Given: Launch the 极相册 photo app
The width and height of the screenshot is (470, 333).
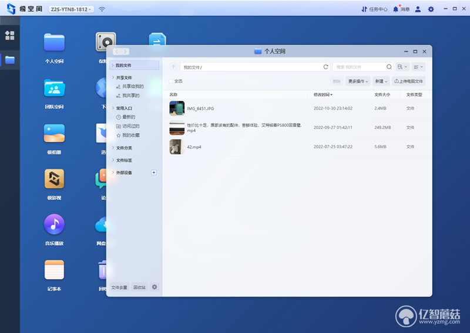Looking at the screenshot, I should click(54, 134).
